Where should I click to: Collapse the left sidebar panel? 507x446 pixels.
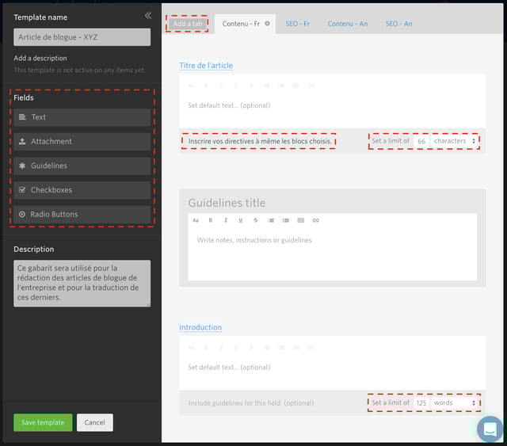[147, 16]
